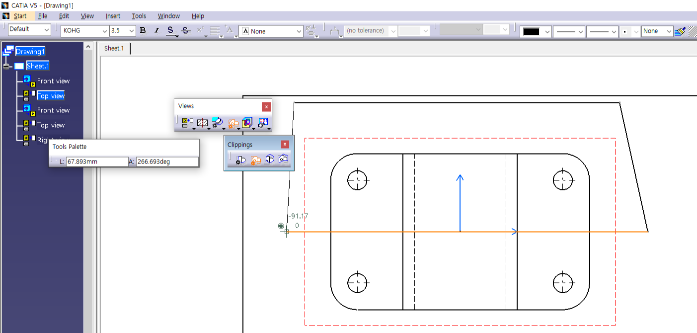Open the Edit menu
Viewport: 697px width, 333px height.
coord(64,16)
